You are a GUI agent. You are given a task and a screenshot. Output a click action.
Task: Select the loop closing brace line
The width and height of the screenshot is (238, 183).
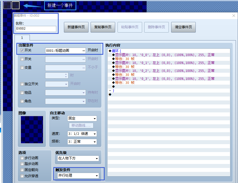[x=169, y=90]
